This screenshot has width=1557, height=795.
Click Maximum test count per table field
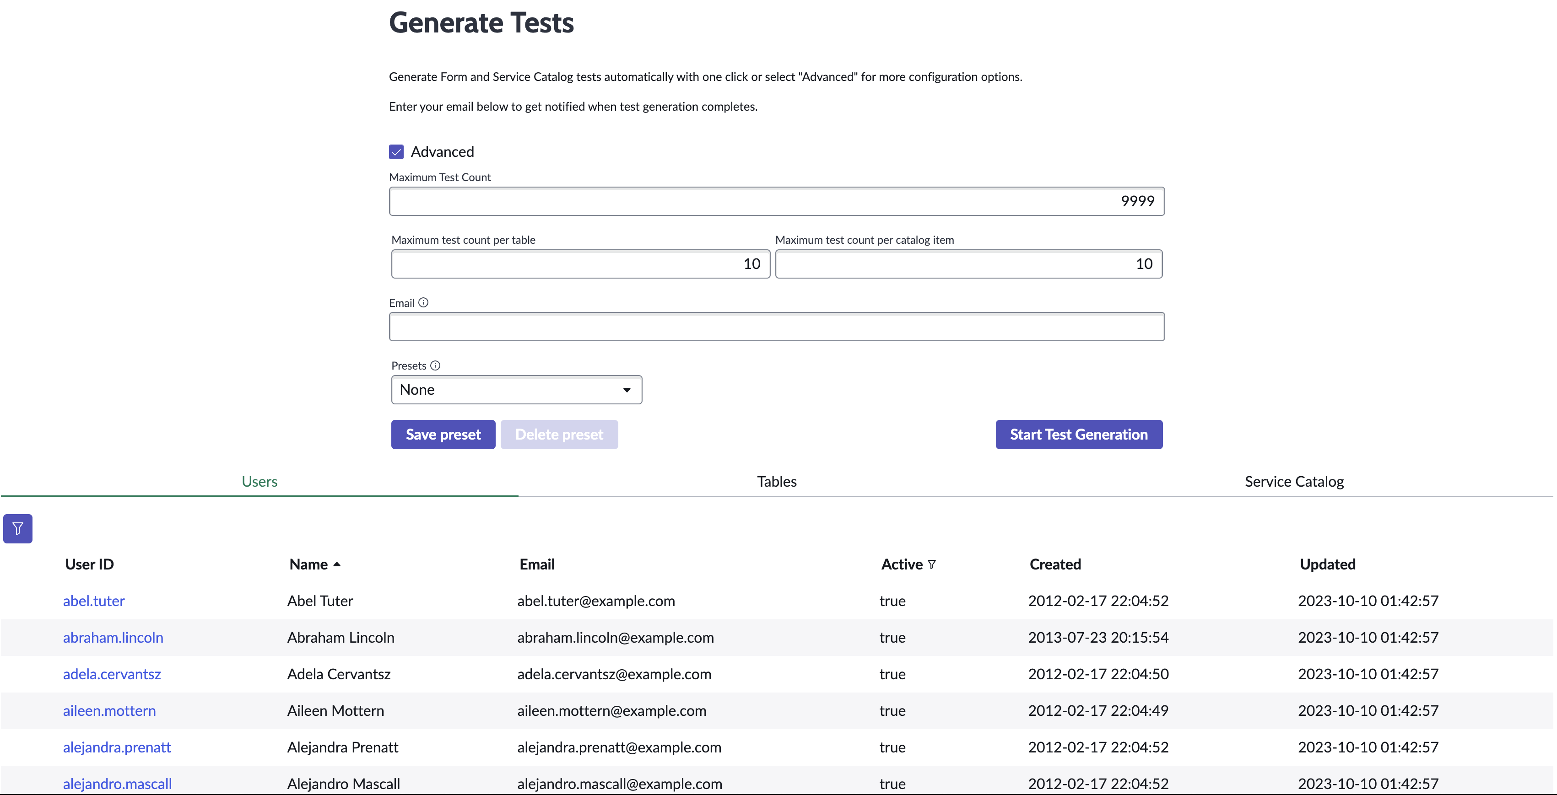580,264
